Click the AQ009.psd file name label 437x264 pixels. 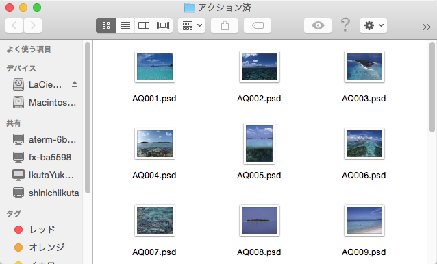(364, 252)
